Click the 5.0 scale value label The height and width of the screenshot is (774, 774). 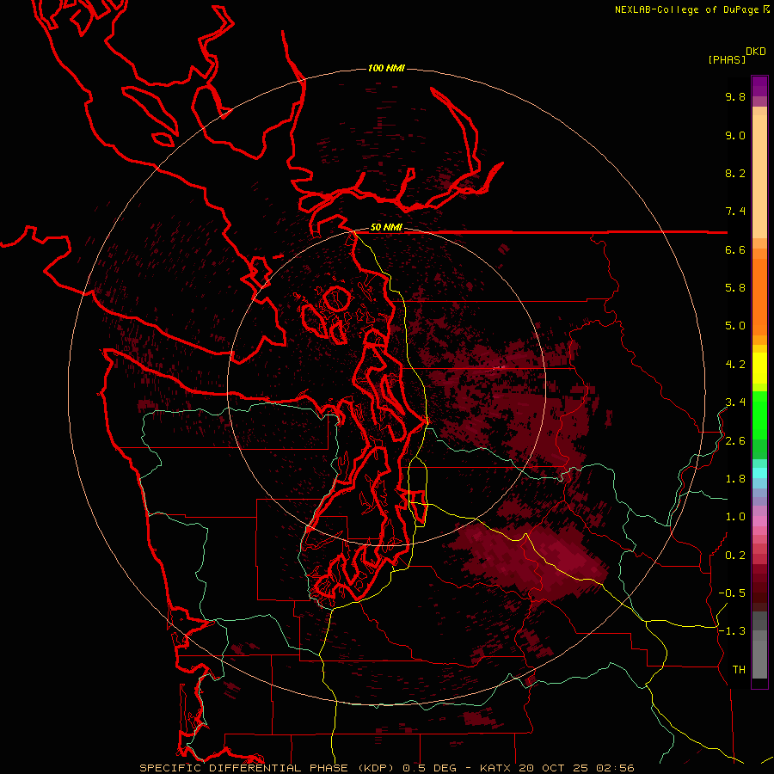(x=735, y=326)
